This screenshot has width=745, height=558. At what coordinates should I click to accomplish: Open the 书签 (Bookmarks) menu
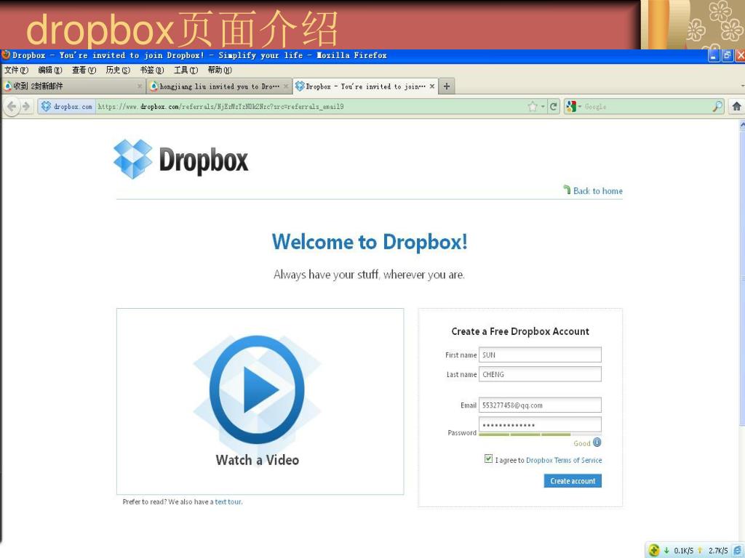point(151,70)
